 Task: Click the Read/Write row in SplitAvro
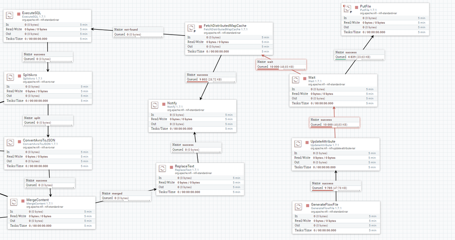(48, 91)
